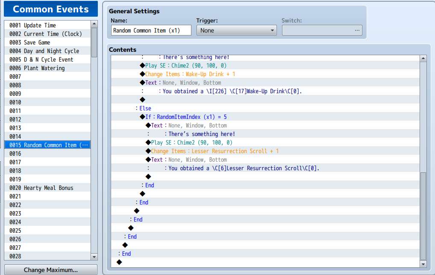Screen dimensions: 435x275
Task: Click the Switch ellipsis selector field
Action: pos(322,30)
